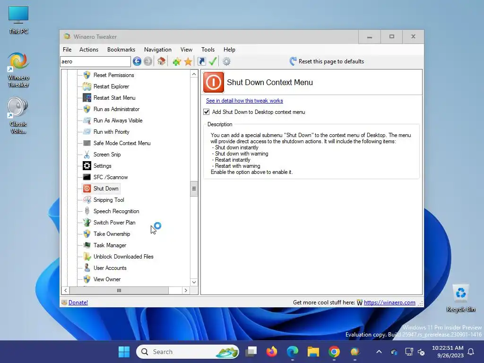Open the View menu
The height and width of the screenshot is (363, 484).
point(186,49)
